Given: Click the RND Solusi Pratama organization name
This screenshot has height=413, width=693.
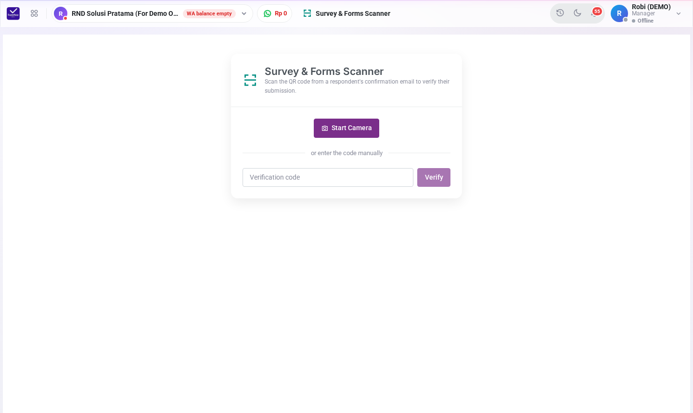Looking at the screenshot, I should coord(125,13).
